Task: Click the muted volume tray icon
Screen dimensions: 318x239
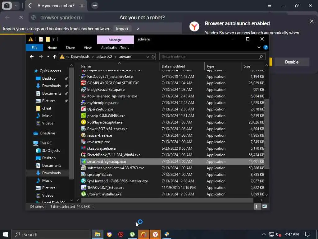Action: pos(279,234)
